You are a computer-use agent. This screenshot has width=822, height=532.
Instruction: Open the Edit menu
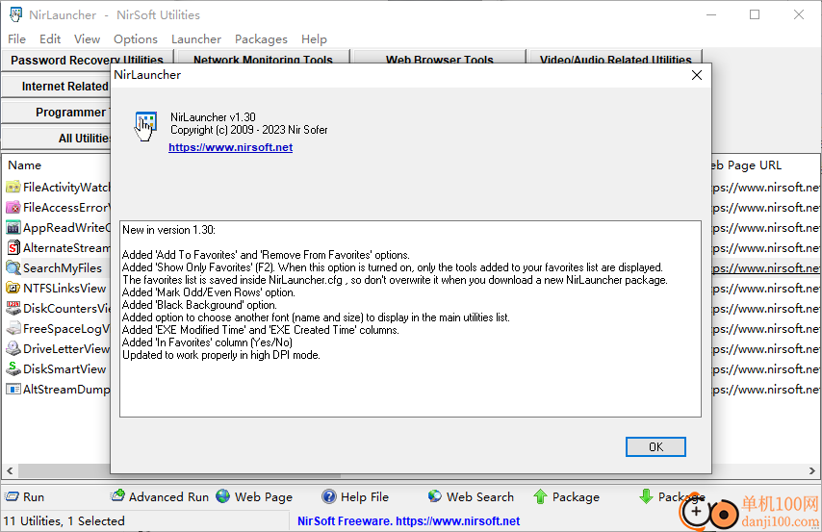[x=50, y=39]
